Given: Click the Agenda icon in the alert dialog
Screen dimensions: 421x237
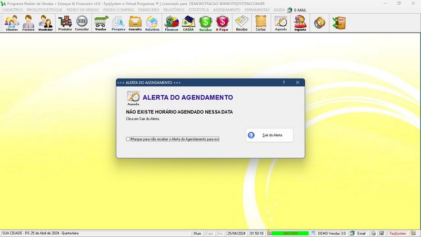Looking at the screenshot, I should (133, 98).
